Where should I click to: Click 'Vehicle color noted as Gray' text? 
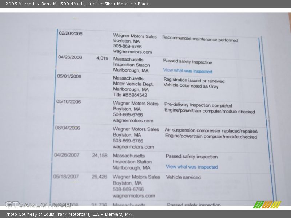[191, 86]
